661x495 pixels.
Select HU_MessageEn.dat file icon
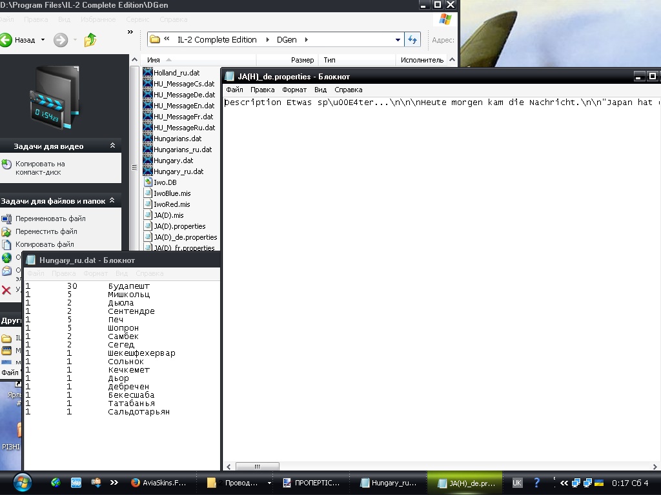[148, 105]
